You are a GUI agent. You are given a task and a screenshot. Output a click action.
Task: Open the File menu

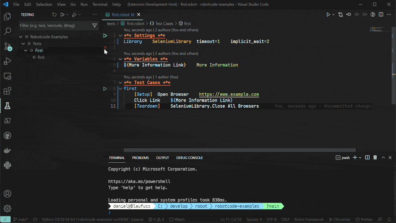pos(16,4)
